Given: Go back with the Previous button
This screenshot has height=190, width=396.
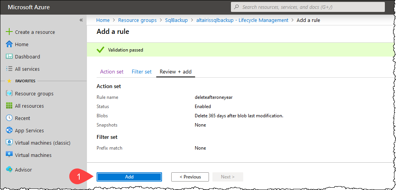Looking at the screenshot, I should point(190,177).
